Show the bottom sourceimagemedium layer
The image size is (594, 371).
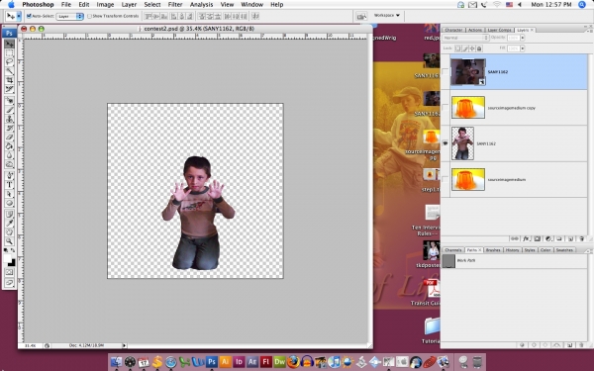pos(445,179)
